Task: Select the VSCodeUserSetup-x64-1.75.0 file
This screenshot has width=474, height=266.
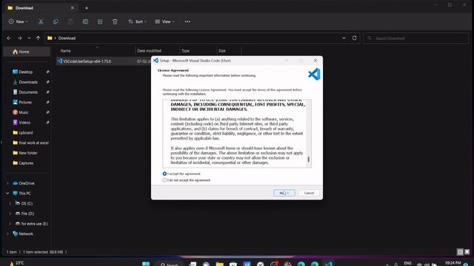Action: coord(87,61)
